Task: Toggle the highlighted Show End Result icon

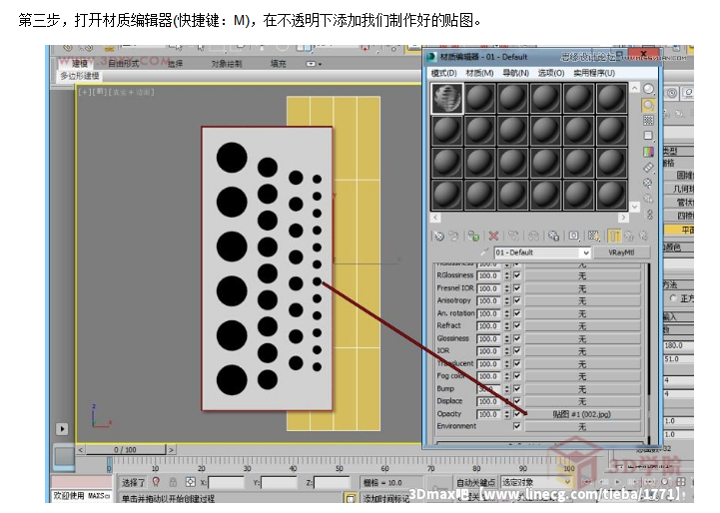Action: [x=614, y=236]
